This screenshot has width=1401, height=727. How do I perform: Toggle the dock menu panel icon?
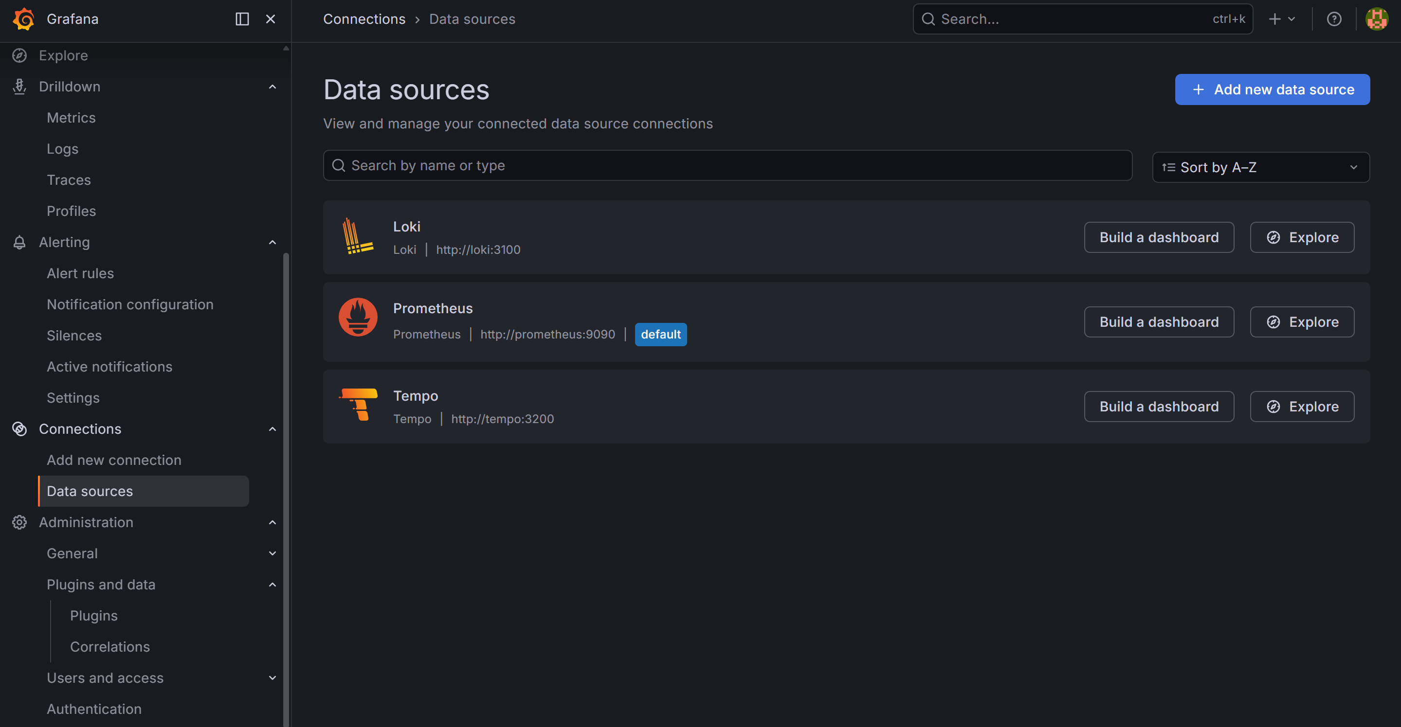click(x=242, y=19)
